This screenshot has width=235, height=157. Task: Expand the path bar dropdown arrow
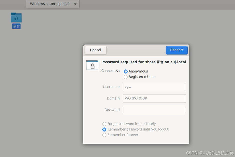(75, 4)
